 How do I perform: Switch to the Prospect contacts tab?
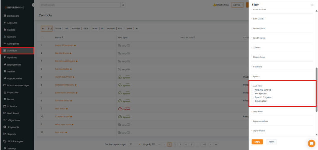click(x=76, y=28)
